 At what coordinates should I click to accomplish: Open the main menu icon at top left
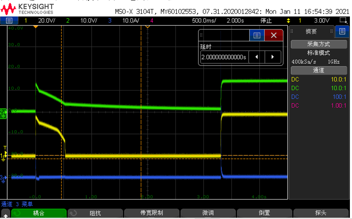coord(9,21)
